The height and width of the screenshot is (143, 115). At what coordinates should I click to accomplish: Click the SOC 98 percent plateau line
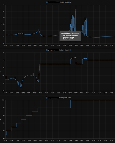coord(54,108)
